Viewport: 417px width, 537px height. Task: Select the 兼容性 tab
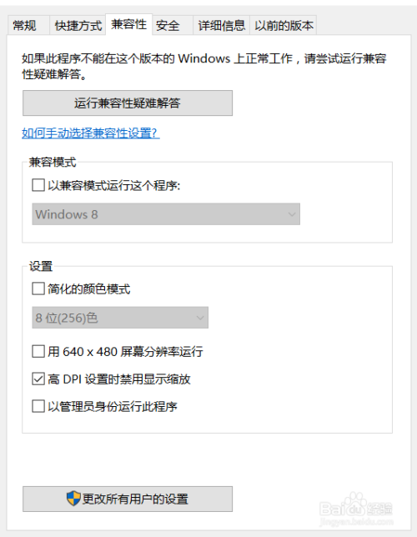pos(128,24)
